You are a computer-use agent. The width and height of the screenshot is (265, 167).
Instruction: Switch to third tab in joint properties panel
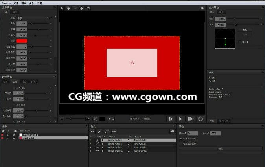pyautogui.click(x=24, y=81)
